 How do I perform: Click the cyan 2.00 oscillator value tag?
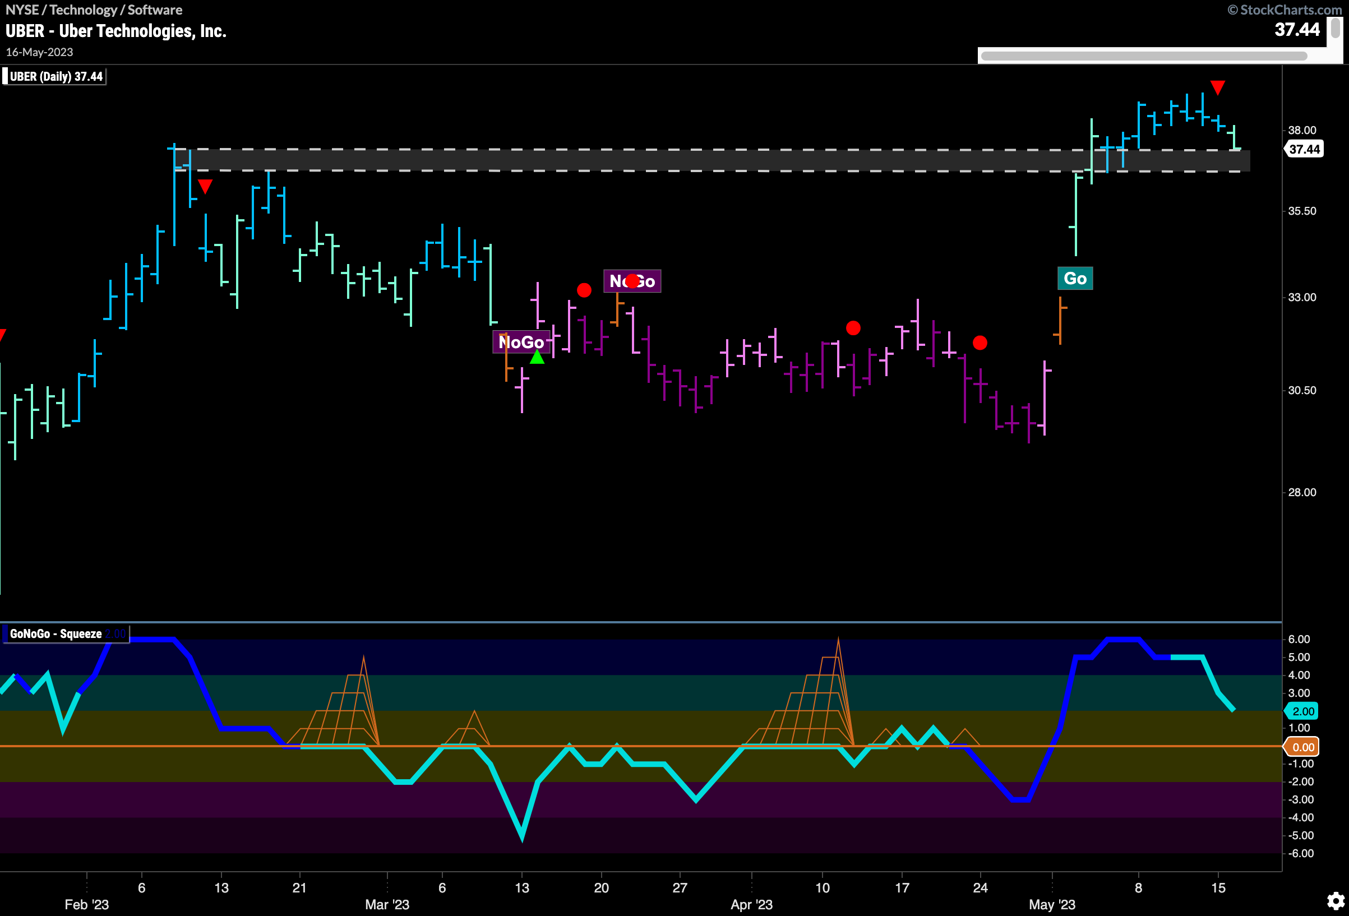1302,711
